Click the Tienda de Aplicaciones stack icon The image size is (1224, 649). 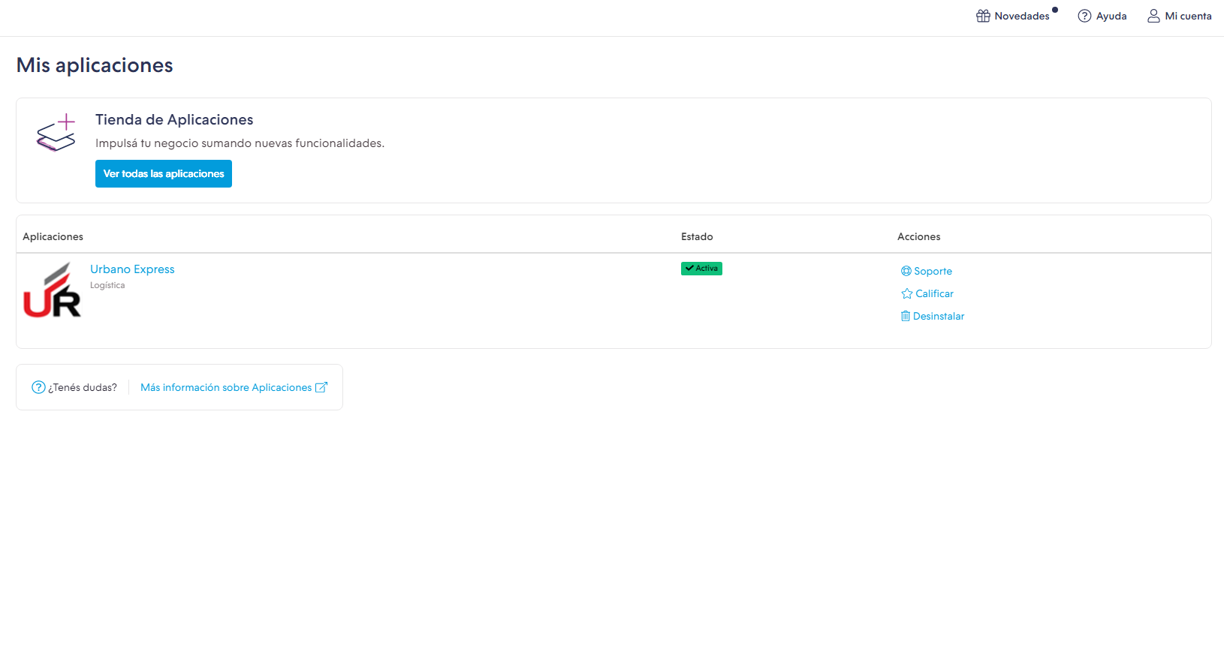(56, 133)
